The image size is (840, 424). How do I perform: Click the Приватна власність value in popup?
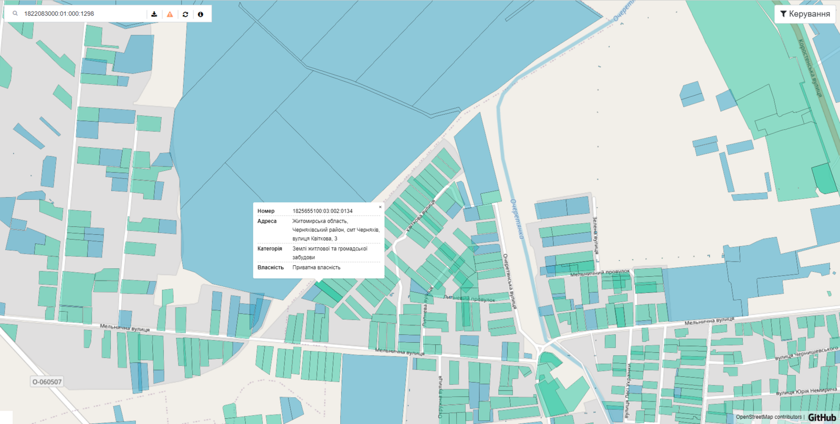[x=316, y=267]
